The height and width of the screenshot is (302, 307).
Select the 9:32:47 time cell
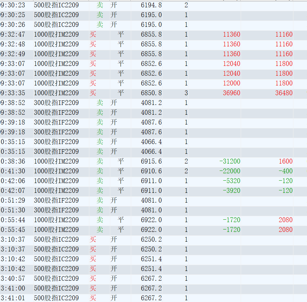(13, 35)
